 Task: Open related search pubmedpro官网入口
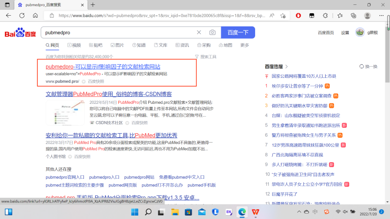(x=65, y=177)
